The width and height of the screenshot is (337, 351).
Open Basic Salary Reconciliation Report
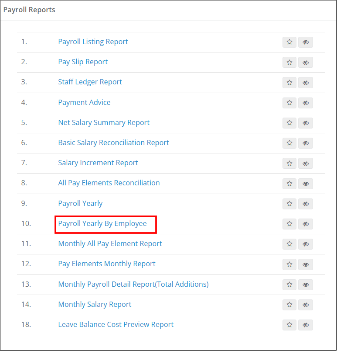tap(113, 143)
